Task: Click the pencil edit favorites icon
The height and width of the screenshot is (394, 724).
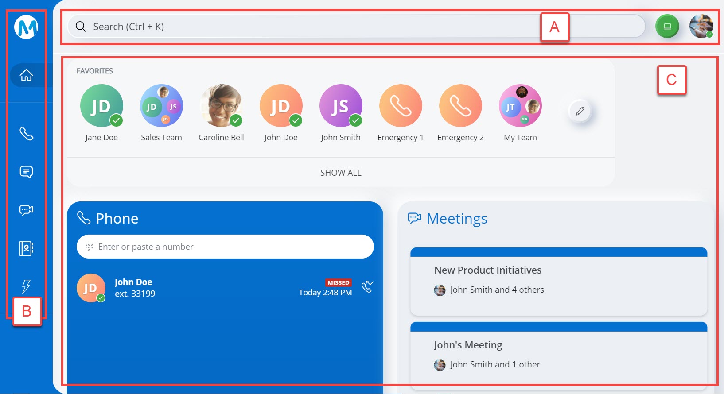Action: (x=580, y=111)
